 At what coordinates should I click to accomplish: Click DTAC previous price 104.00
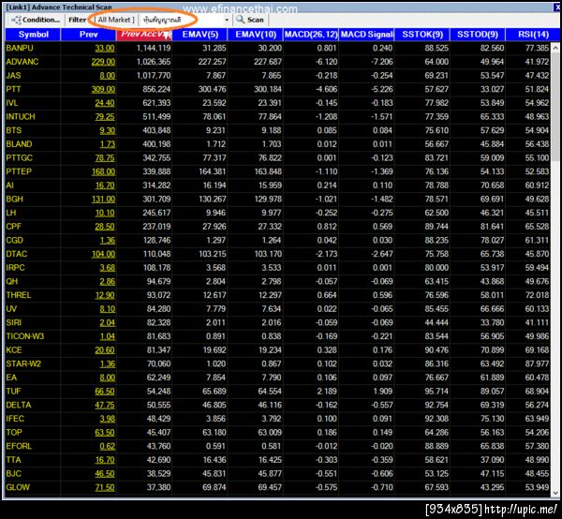[x=103, y=254]
